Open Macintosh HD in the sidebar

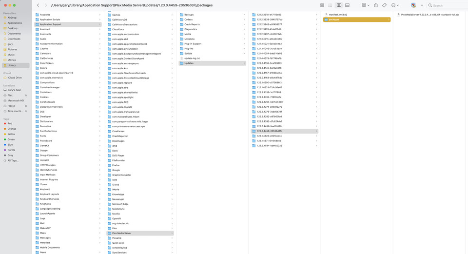pos(16,100)
